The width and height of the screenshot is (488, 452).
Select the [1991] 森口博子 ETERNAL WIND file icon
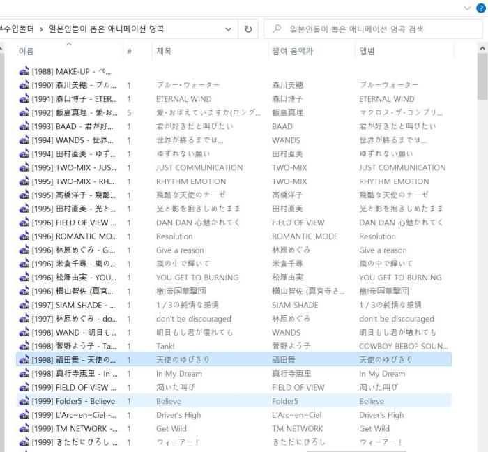pyautogui.click(x=24, y=99)
